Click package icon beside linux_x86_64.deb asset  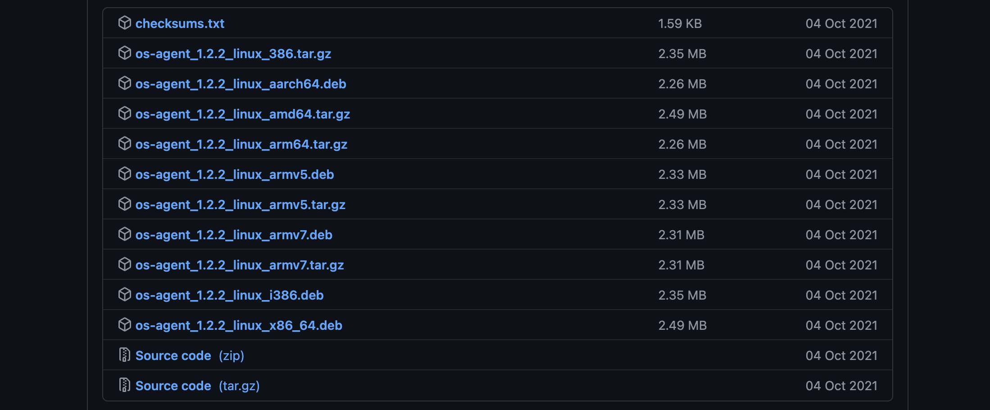(124, 324)
